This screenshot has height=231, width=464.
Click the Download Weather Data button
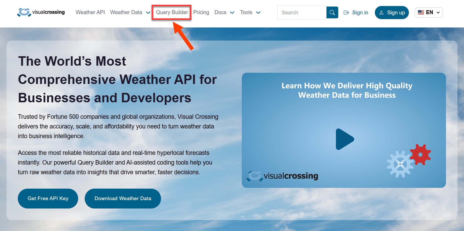click(123, 199)
